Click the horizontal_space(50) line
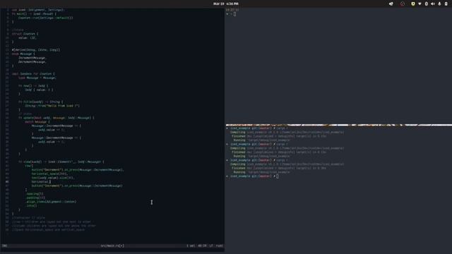Screen dimensions: 452x254 click(x=49, y=174)
